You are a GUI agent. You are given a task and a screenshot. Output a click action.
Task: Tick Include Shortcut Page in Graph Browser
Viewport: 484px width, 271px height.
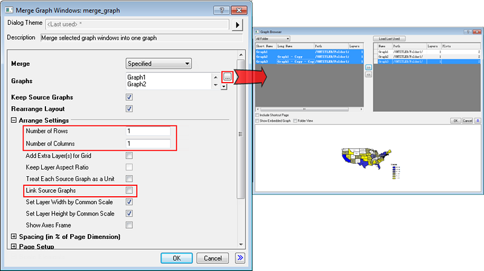[258, 115]
